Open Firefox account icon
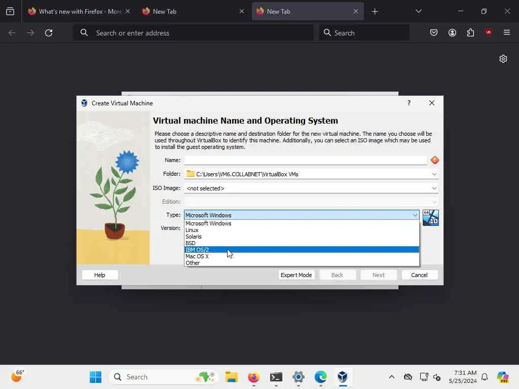The height and width of the screenshot is (389, 519). (x=452, y=32)
